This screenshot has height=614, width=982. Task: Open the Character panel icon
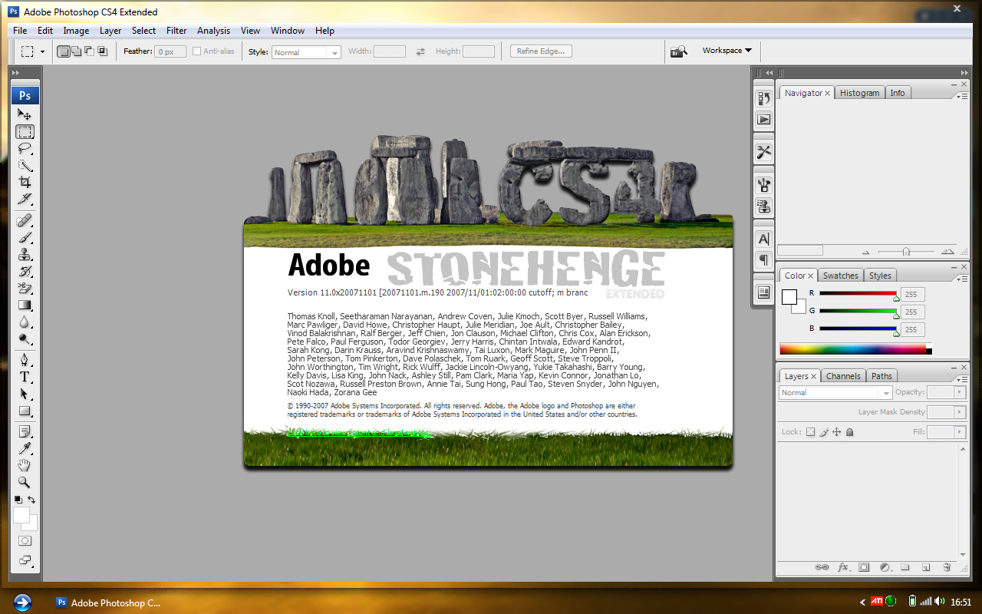(x=763, y=239)
